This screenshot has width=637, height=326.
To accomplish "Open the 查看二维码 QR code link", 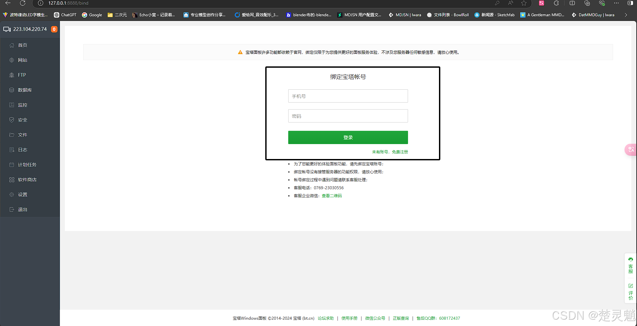I will click(331, 196).
